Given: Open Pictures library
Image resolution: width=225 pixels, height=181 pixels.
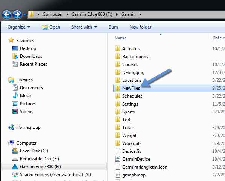Looking at the screenshot, I should (x=28, y=104).
